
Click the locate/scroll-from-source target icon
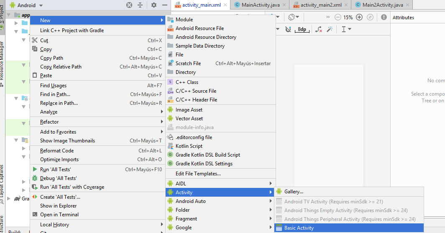pyautogui.click(x=129, y=5)
